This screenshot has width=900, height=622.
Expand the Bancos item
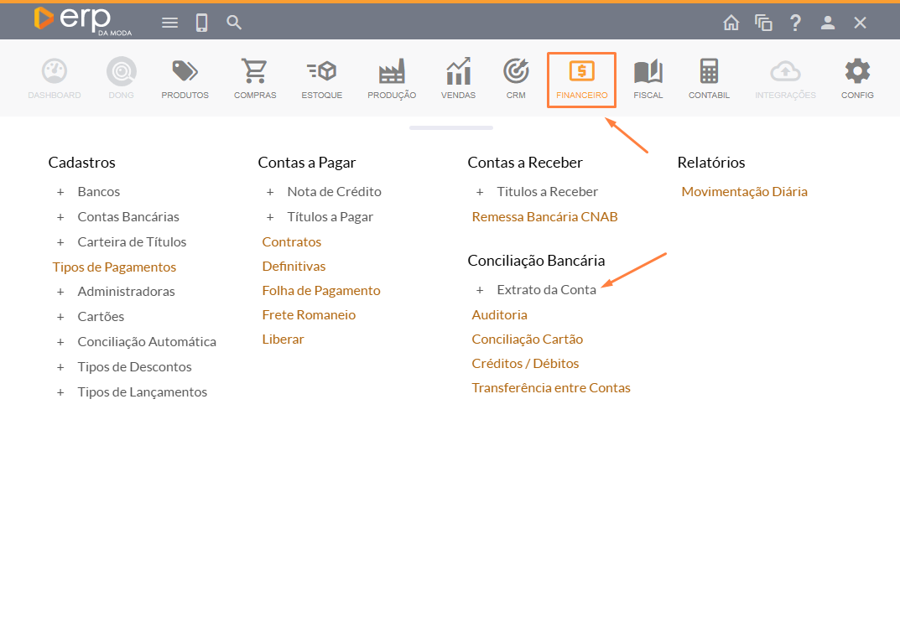click(x=98, y=192)
